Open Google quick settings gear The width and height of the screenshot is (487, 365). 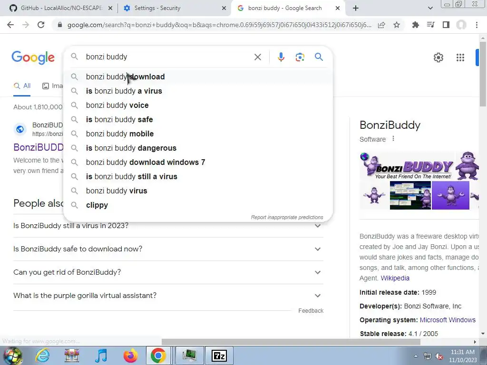click(x=438, y=58)
